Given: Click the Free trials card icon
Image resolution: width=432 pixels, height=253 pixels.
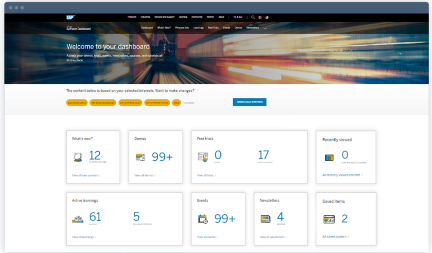Looking at the screenshot, I should (203, 157).
